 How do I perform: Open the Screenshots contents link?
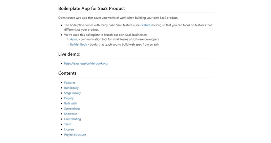[x=72, y=109]
